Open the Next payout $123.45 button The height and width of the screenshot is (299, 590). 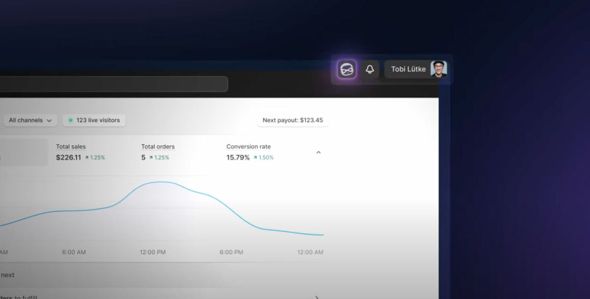pyautogui.click(x=293, y=120)
